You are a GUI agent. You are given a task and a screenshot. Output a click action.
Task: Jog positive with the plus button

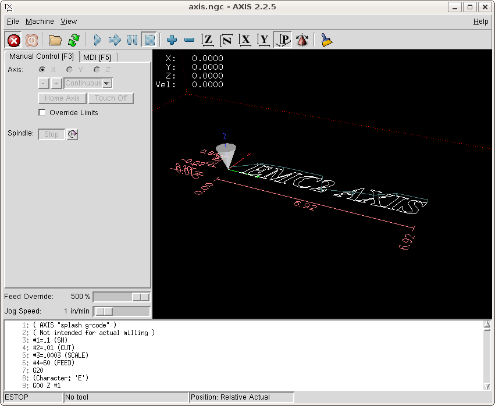click(56, 83)
